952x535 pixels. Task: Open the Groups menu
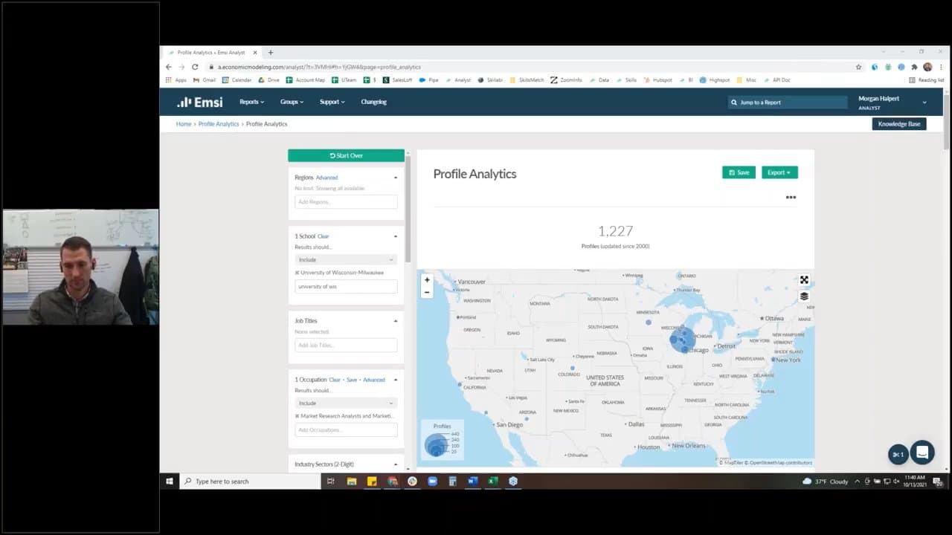(x=292, y=102)
